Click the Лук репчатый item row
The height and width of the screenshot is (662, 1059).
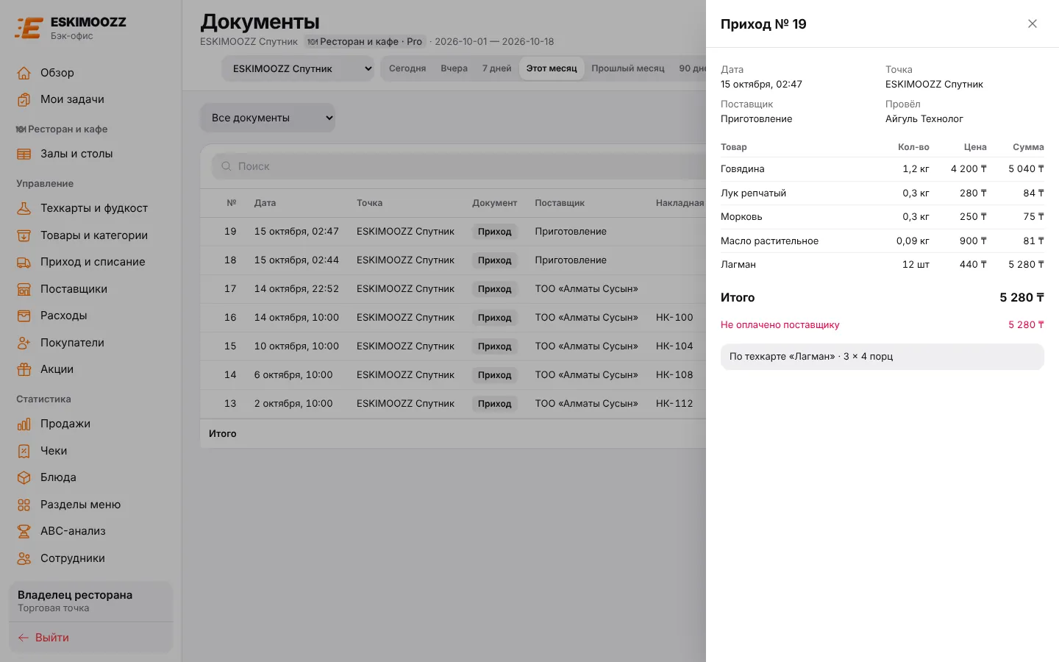tap(883, 193)
